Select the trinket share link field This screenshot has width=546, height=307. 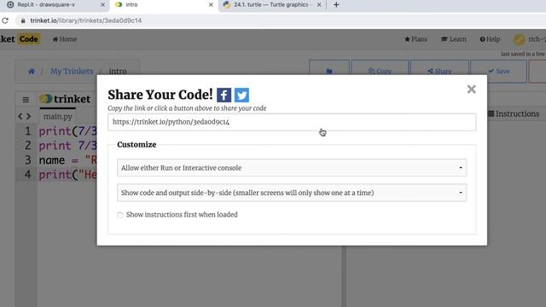pyautogui.click(x=292, y=122)
